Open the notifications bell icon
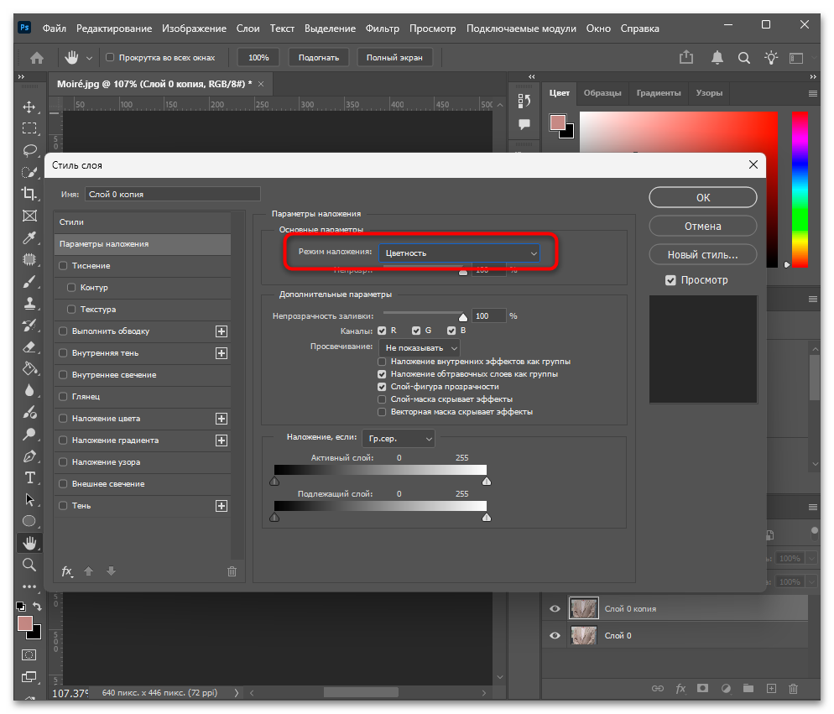Viewport: 834px width, 714px height. pos(717,57)
